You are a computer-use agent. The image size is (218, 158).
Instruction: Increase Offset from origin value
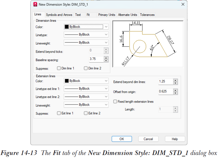[175, 91]
